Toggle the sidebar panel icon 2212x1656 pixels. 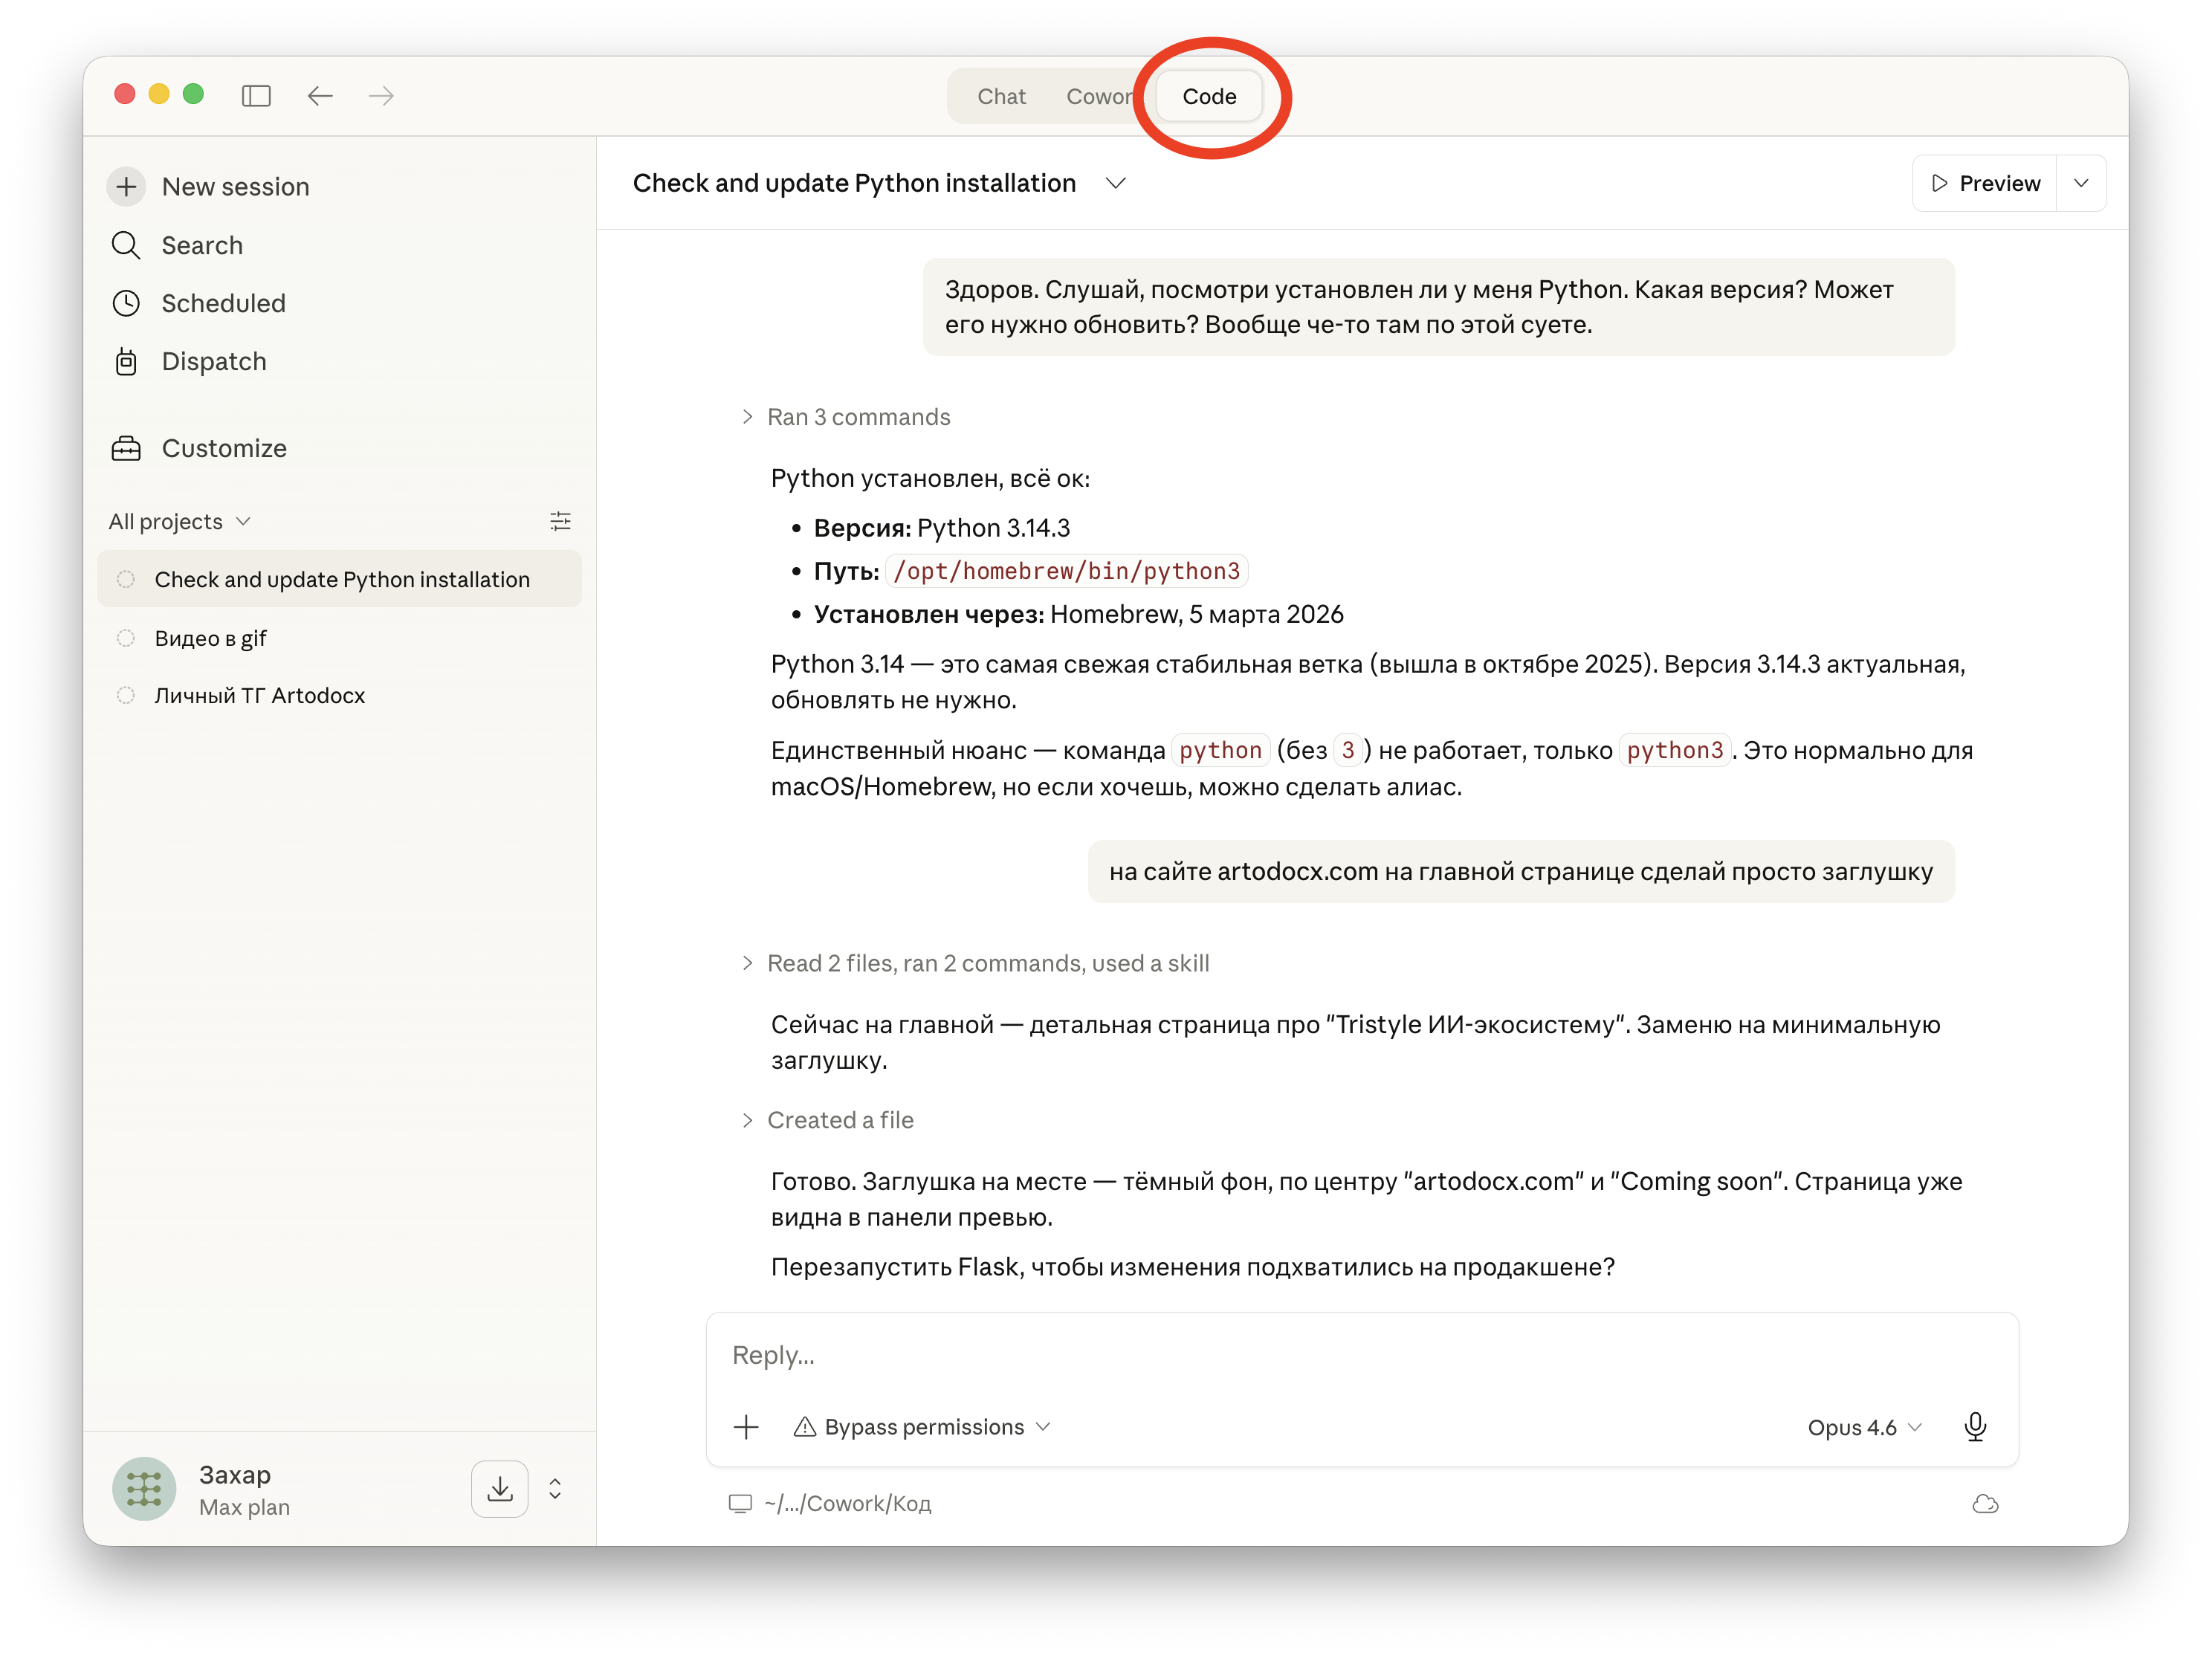pos(256,96)
